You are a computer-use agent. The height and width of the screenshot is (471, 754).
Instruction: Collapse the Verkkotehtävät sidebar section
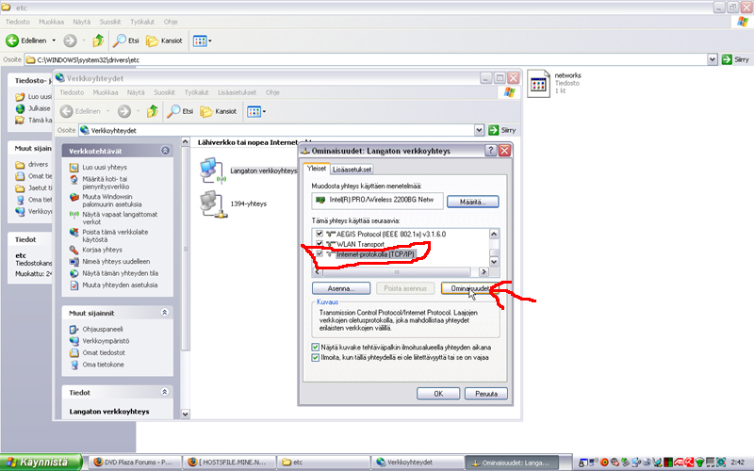[166, 150]
